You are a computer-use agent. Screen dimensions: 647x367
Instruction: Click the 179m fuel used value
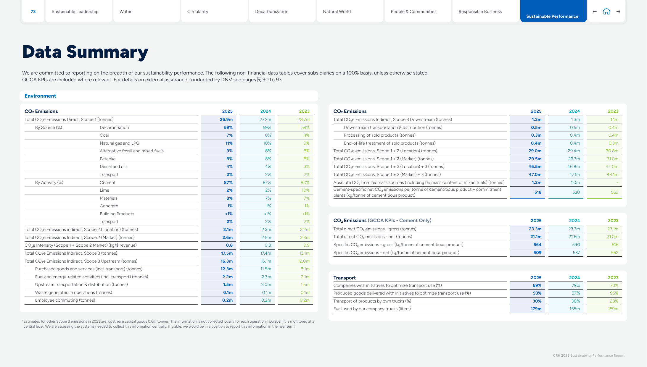[536, 309]
